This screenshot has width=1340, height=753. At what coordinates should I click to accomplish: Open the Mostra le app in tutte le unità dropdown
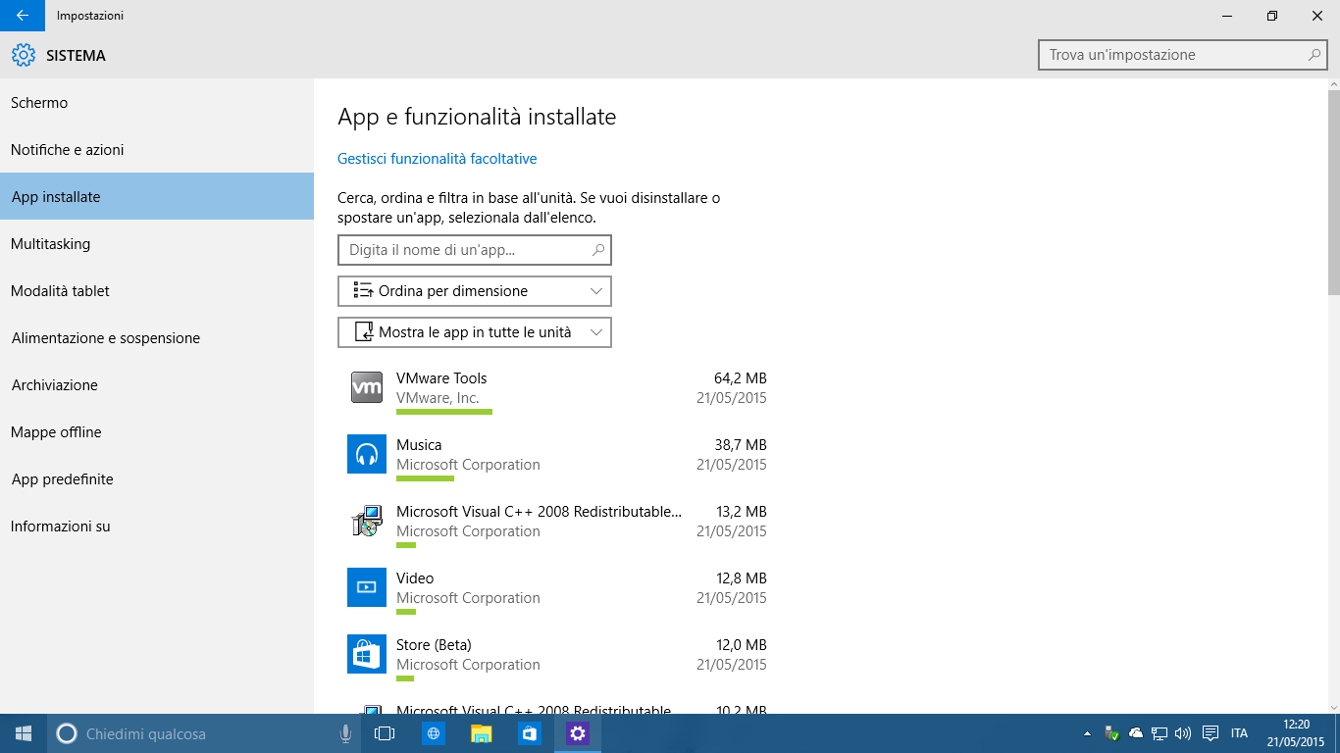(475, 332)
